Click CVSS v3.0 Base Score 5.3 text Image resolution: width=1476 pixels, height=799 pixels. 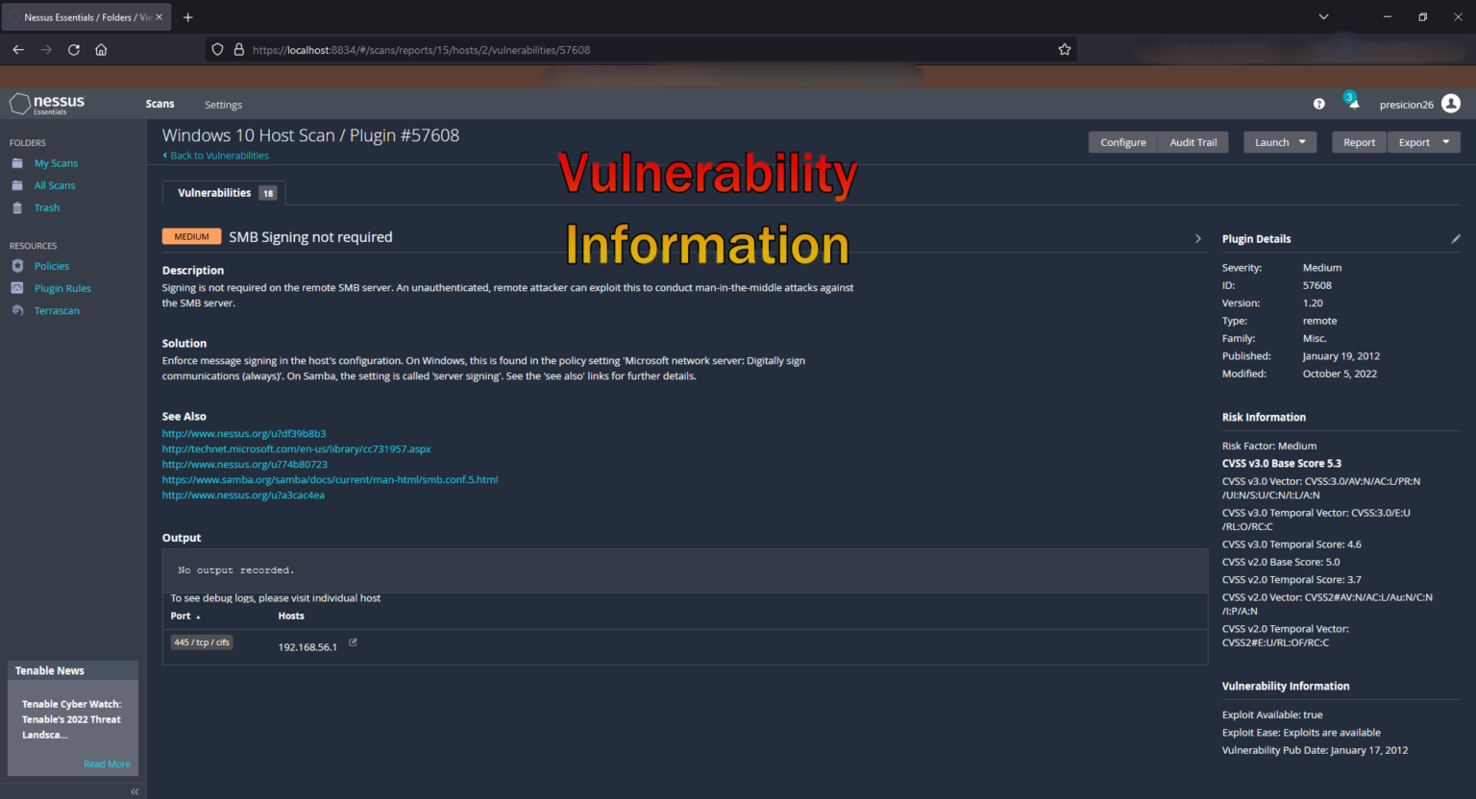pos(1281,464)
